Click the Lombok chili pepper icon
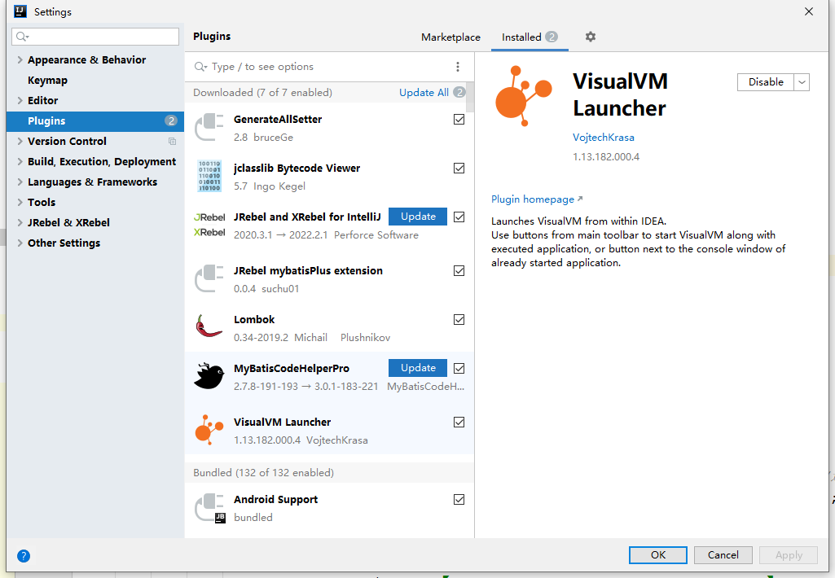The width and height of the screenshot is (835, 578). 209,326
